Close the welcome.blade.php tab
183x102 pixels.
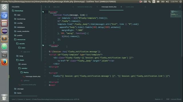[x=97, y=7]
